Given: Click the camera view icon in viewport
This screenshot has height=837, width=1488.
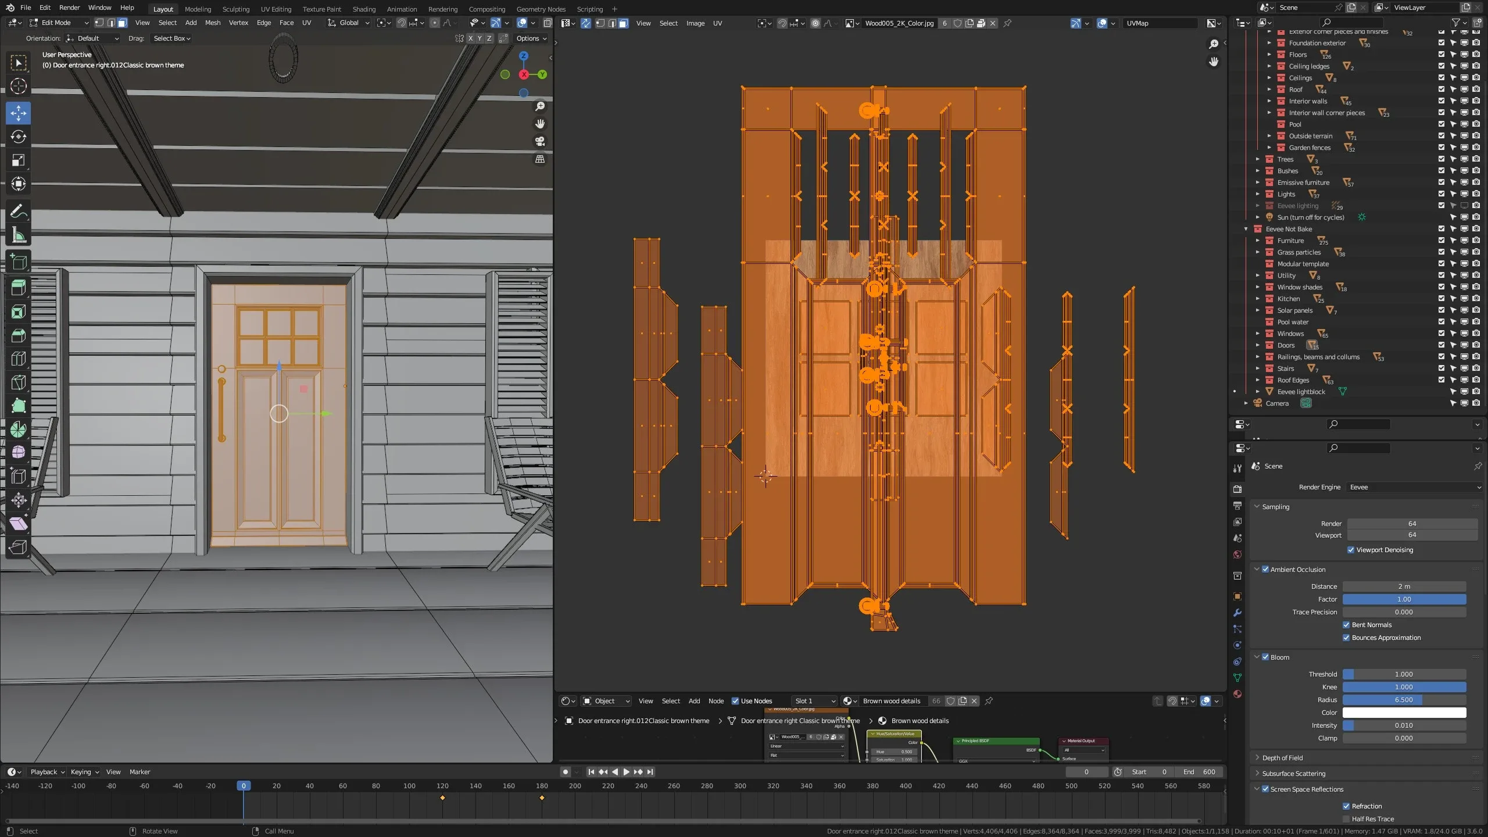Looking at the screenshot, I should (x=540, y=141).
